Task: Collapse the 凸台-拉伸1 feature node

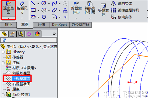Action: tap(3, 95)
